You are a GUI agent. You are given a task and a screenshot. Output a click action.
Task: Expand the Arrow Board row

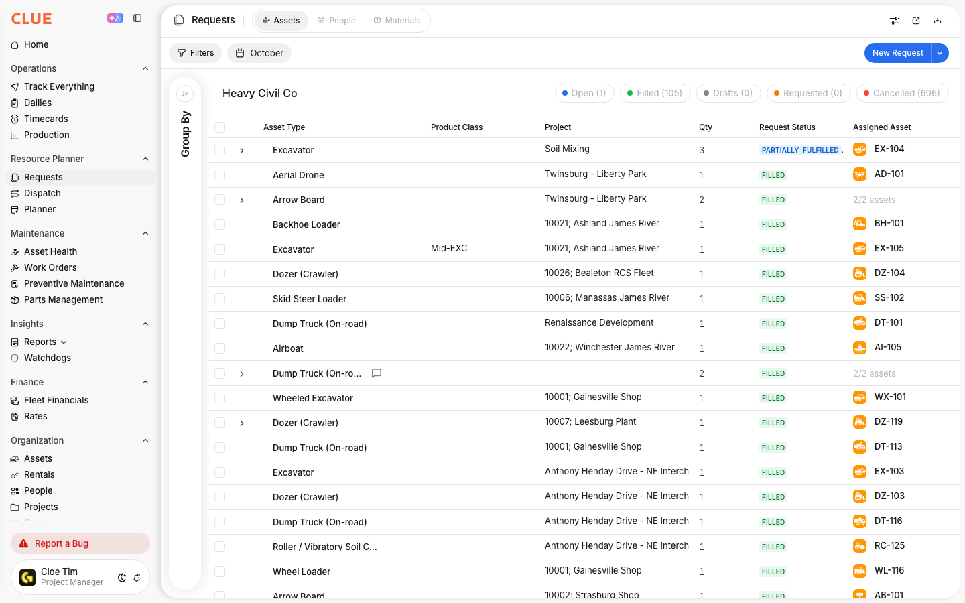242,200
